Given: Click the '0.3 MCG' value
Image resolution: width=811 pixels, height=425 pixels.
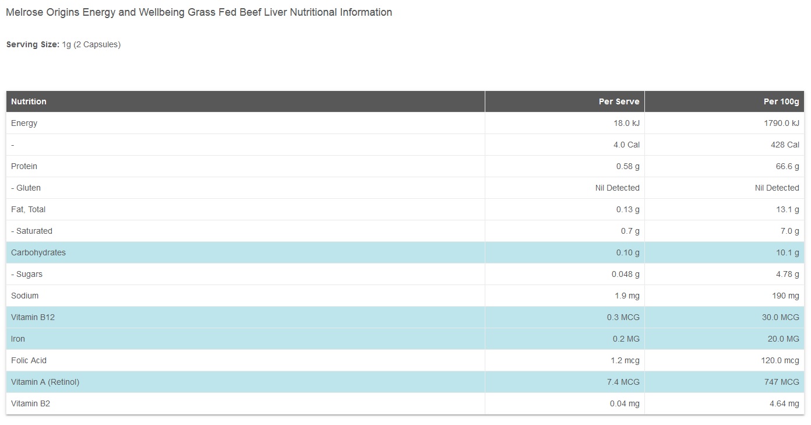Looking at the screenshot, I should (x=623, y=317).
